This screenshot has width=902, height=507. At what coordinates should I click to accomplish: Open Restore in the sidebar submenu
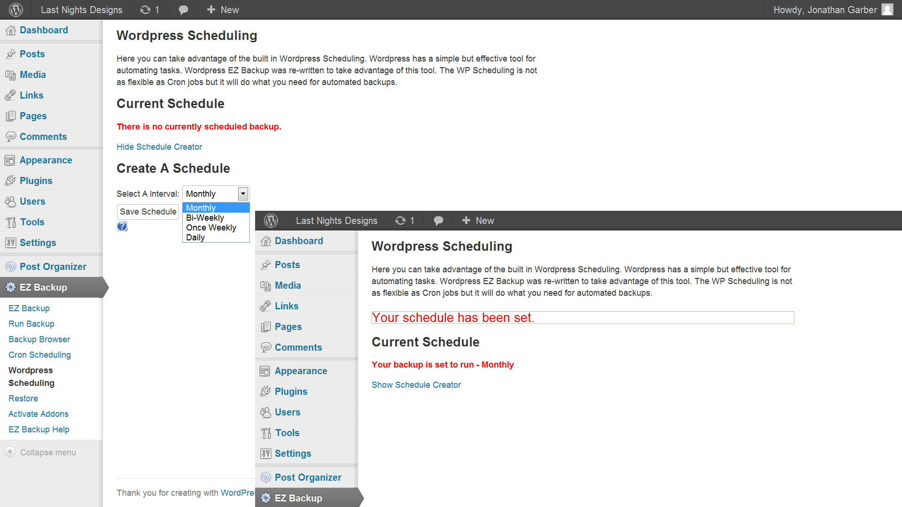pos(23,399)
